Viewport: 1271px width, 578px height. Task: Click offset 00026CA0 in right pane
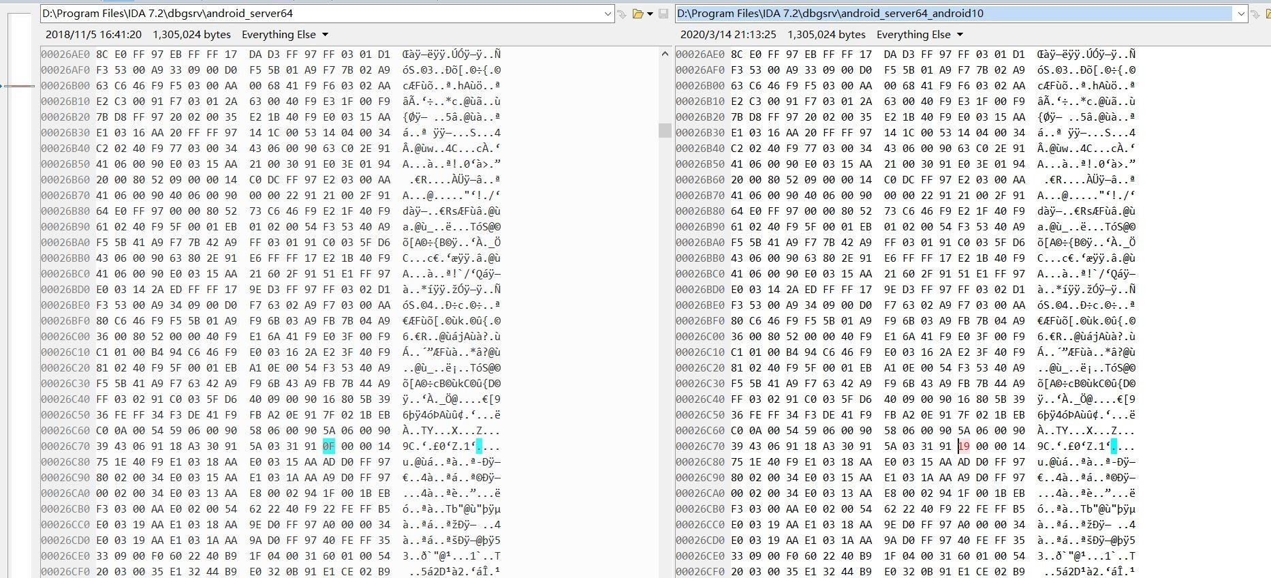click(x=700, y=493)
